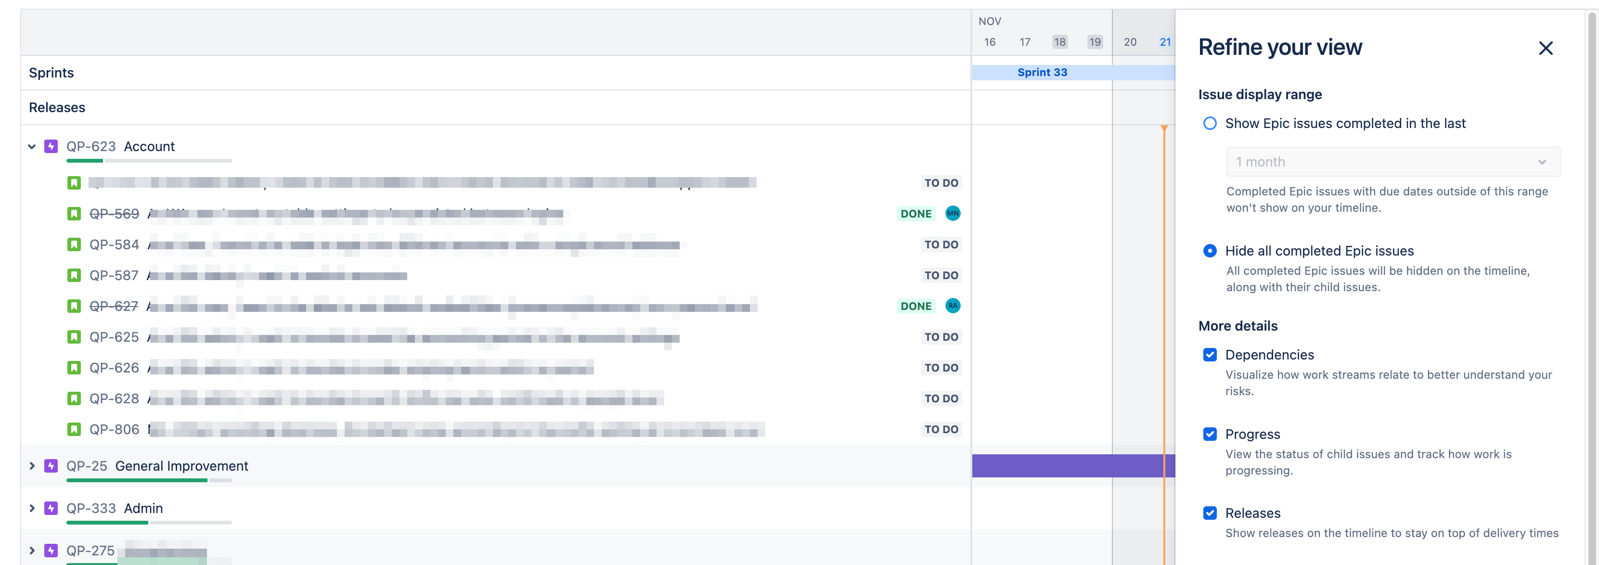Click the QP-25 epic lightning icon
This screenshot has height=565, width=1599.
pyautogui.click(x=51, y=466)
